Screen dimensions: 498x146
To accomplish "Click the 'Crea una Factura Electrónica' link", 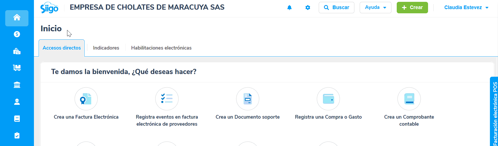I will (86, 117).
